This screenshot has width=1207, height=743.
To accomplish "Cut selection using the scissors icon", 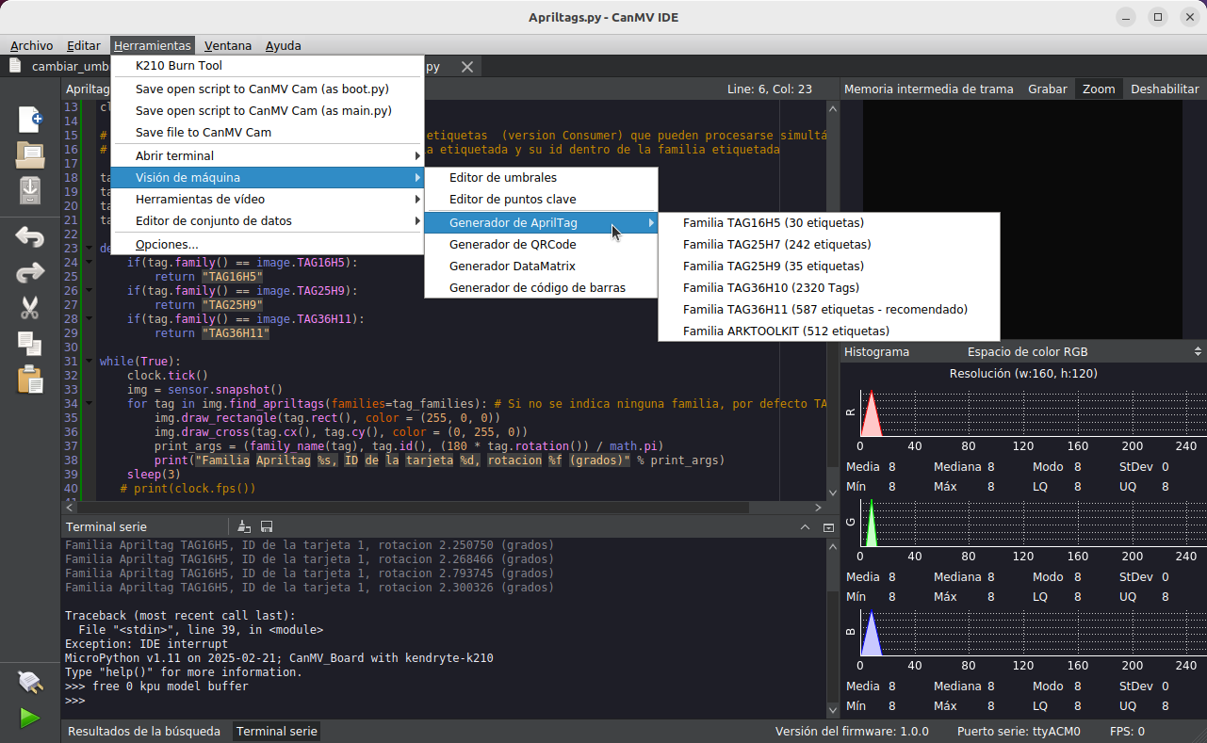I will pos(30,308).
